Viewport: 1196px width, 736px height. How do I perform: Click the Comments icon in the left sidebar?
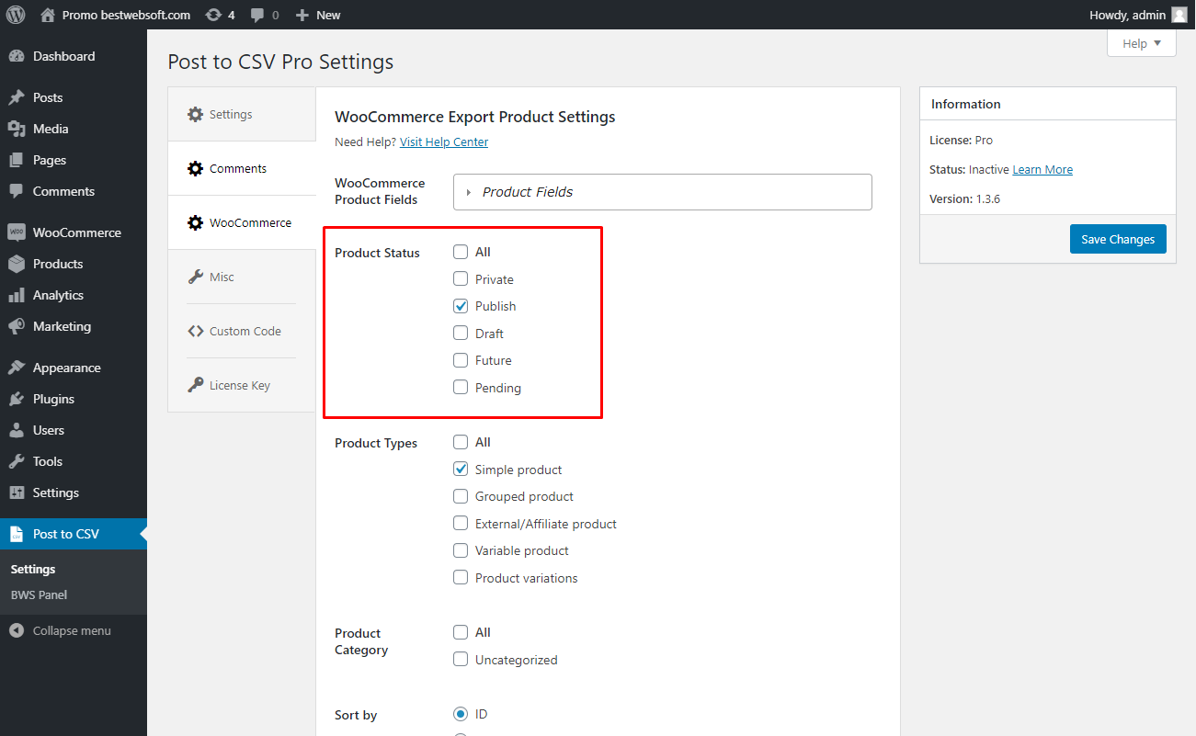pos(17,191)
